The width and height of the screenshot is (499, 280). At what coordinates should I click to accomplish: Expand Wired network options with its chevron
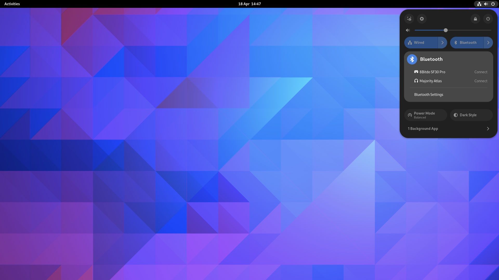443,43
